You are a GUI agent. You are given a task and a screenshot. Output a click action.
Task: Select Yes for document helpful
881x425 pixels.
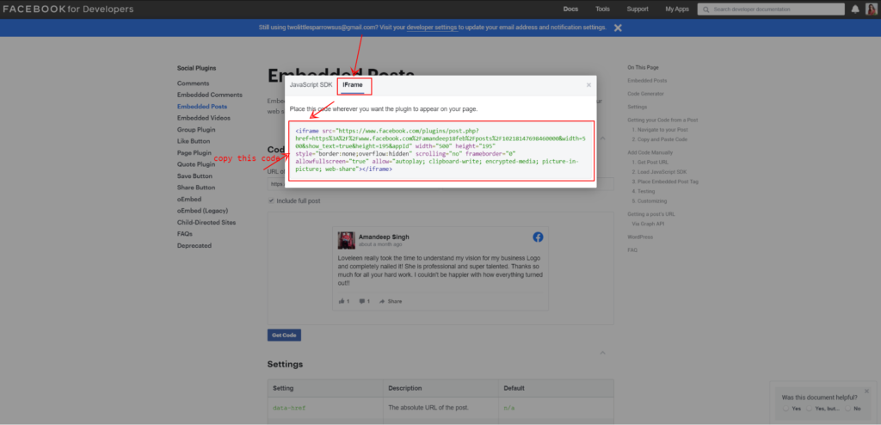pyautogui.click(x=786, y=409)
